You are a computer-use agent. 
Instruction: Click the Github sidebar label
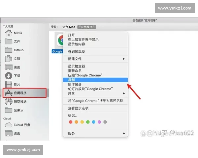coord(19,50)
